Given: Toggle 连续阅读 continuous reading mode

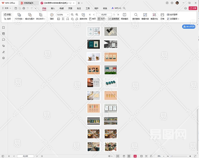Looking at the screenshot, I should [x=114, y=19].
